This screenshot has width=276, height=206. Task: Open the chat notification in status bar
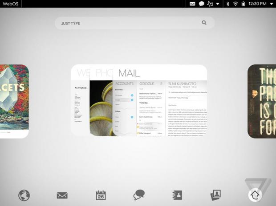pyautogui.click(x=201, y=4)
